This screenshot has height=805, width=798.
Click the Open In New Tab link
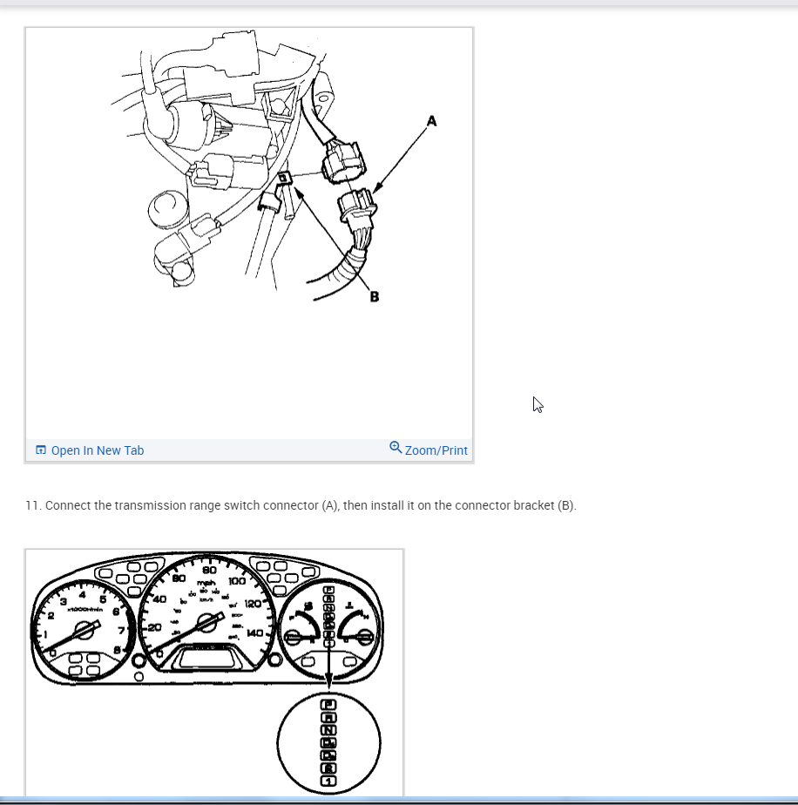pos(90,450)
